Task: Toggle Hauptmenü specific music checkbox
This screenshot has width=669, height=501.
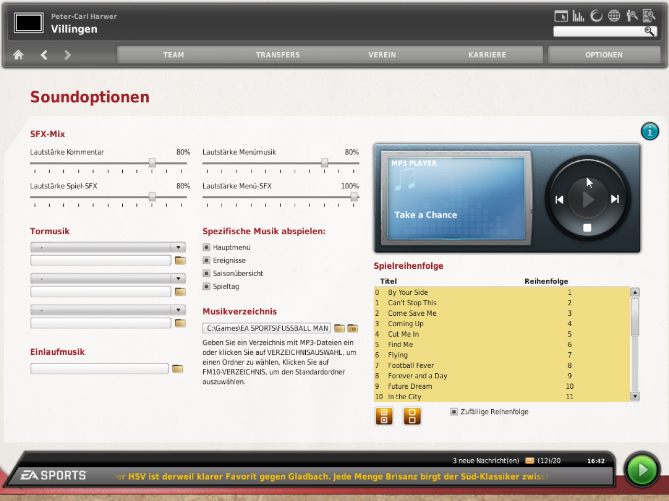Action: click(206, 247)
